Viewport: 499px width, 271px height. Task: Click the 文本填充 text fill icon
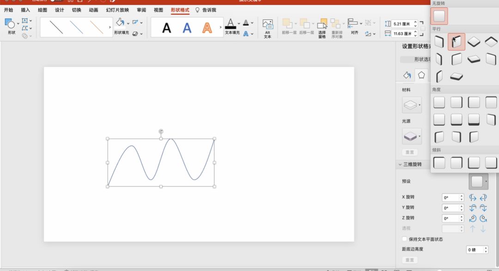231,24
